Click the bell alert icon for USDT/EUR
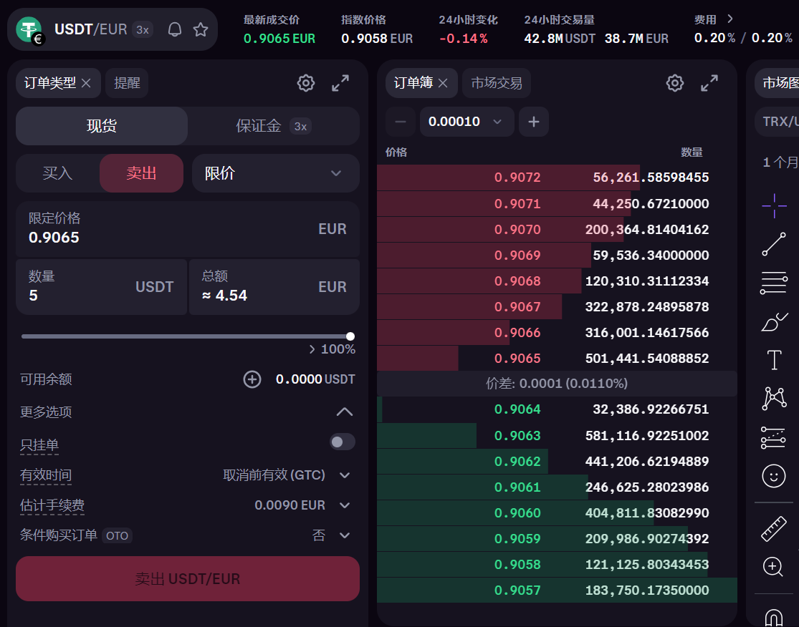 click(174, 29)
